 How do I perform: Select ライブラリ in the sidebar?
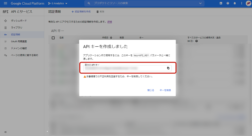pyautogui.click(x=16, y=28)
